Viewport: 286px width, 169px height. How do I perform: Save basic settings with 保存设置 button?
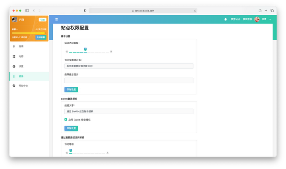(x=71, y=89)
